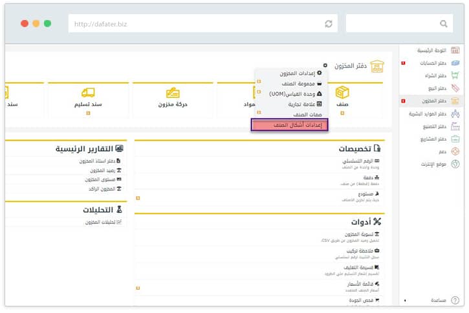
Task: Open Delivery Note (سند تسليم) truck icon
Action: 88,93
